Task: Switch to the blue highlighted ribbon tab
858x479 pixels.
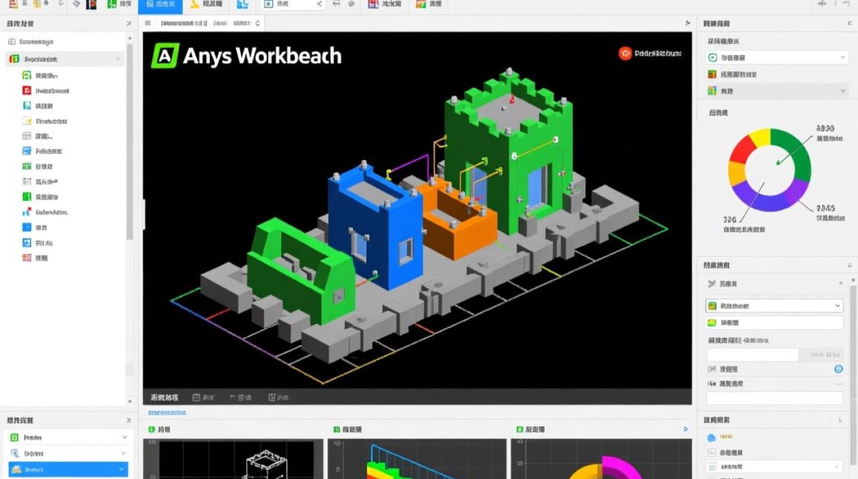Action: coord(160,7)
